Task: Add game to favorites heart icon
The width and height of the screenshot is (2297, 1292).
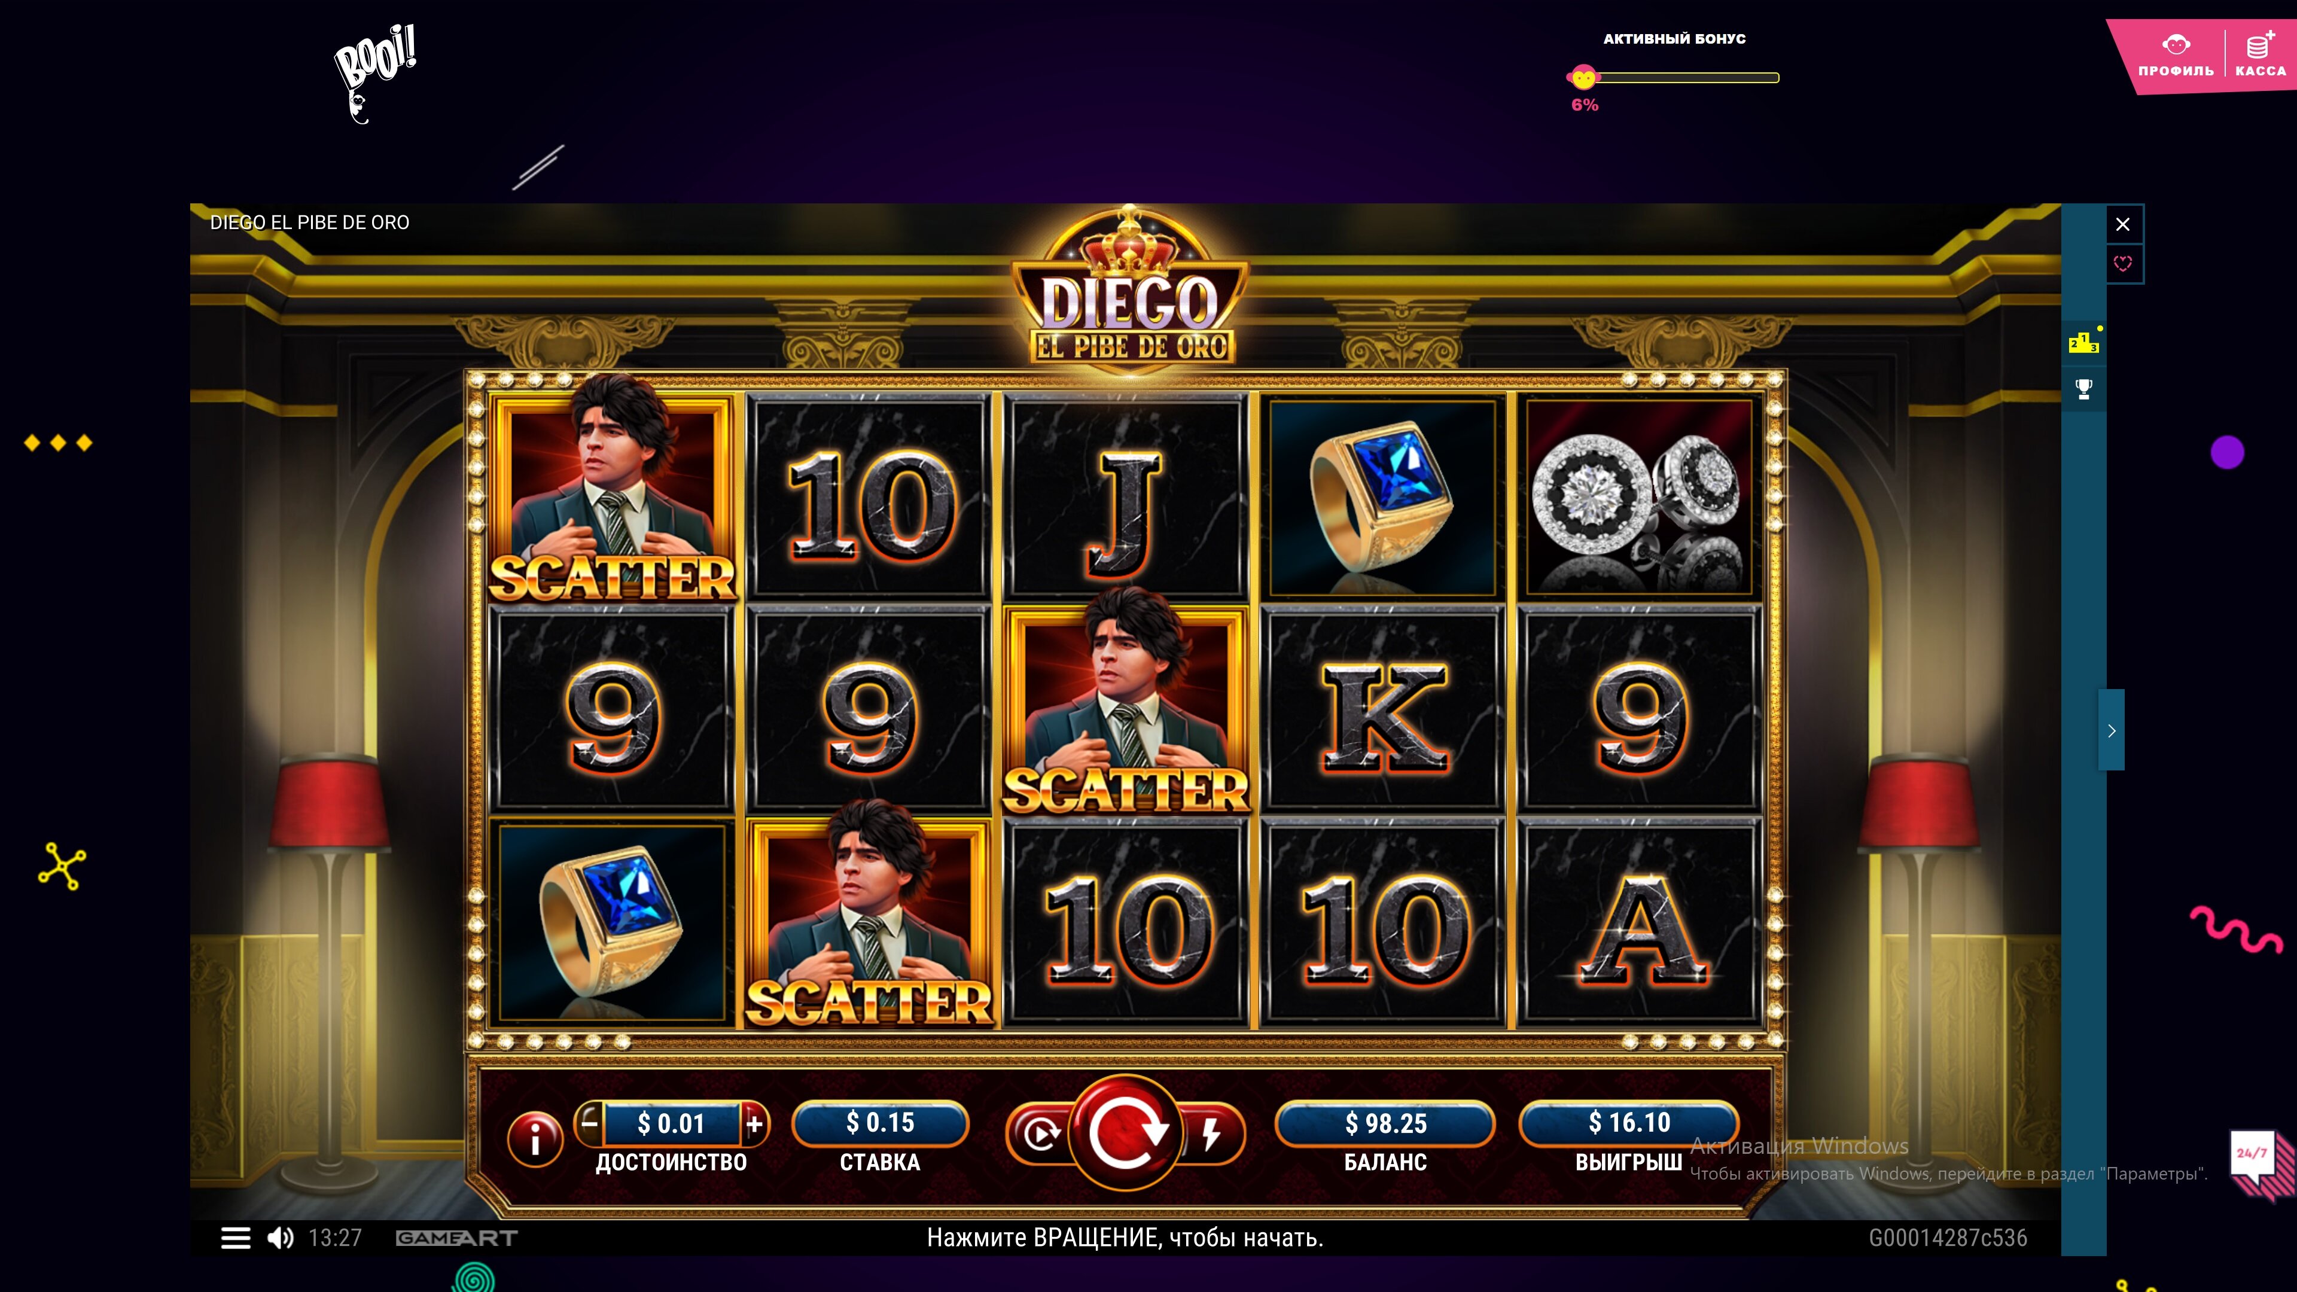Action: pyautogui.click(x=2123, y=263)
